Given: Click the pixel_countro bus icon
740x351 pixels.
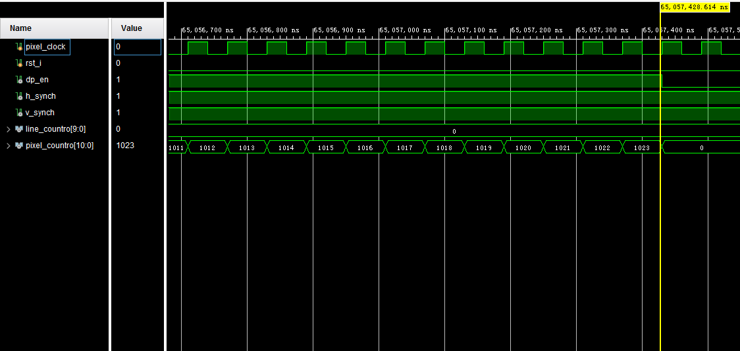Looking at the screenshot, I should (19, 146).
